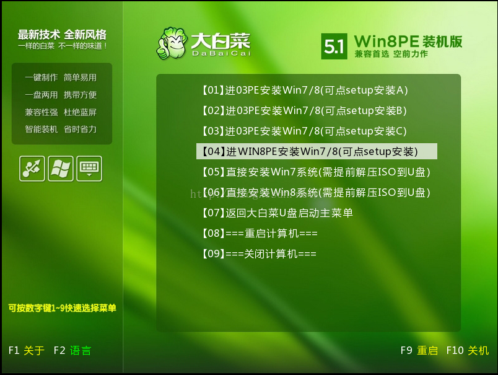The height and width of the screenshot is (375, 498).
Task: Choose entry 09, 关闭计算机
Action: [x=260, y=254]
